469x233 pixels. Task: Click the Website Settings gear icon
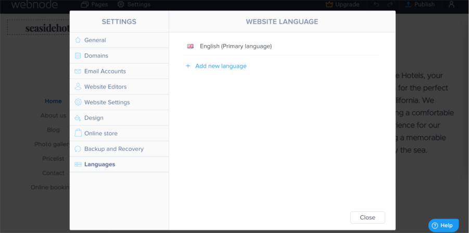click(78, 102)
